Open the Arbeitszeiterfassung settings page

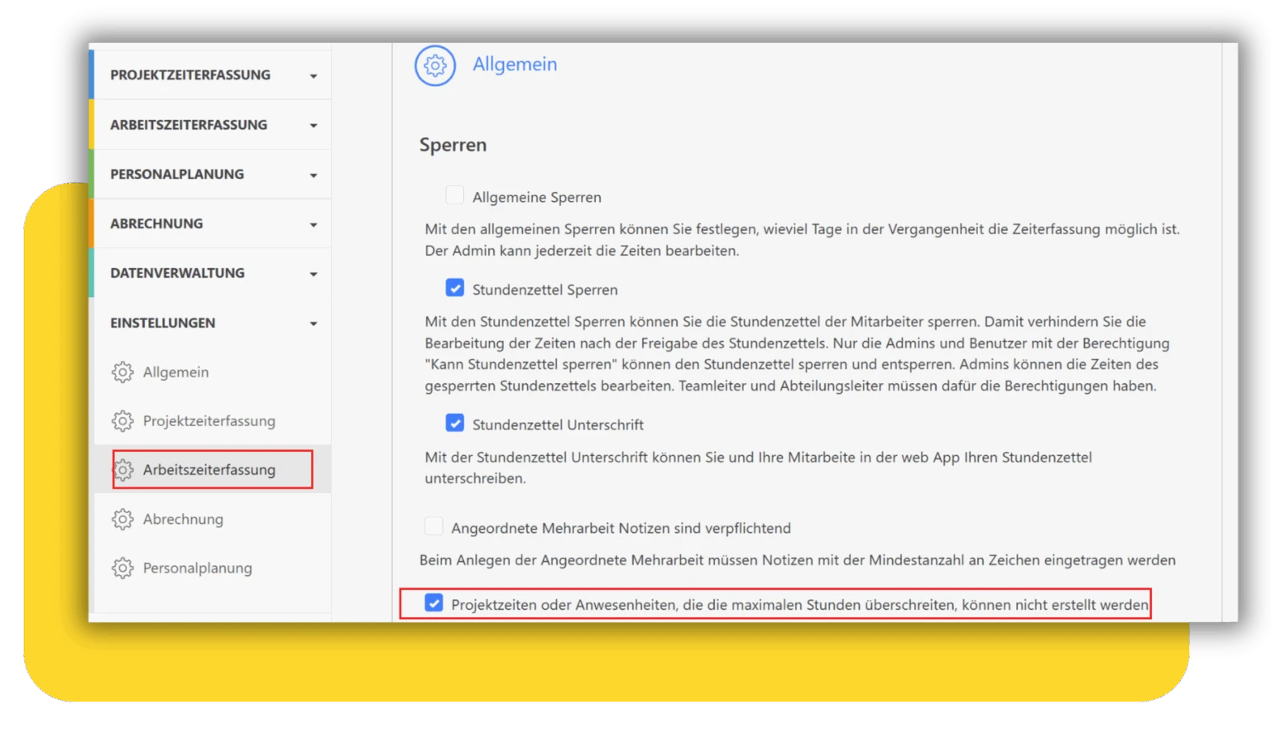210,469
